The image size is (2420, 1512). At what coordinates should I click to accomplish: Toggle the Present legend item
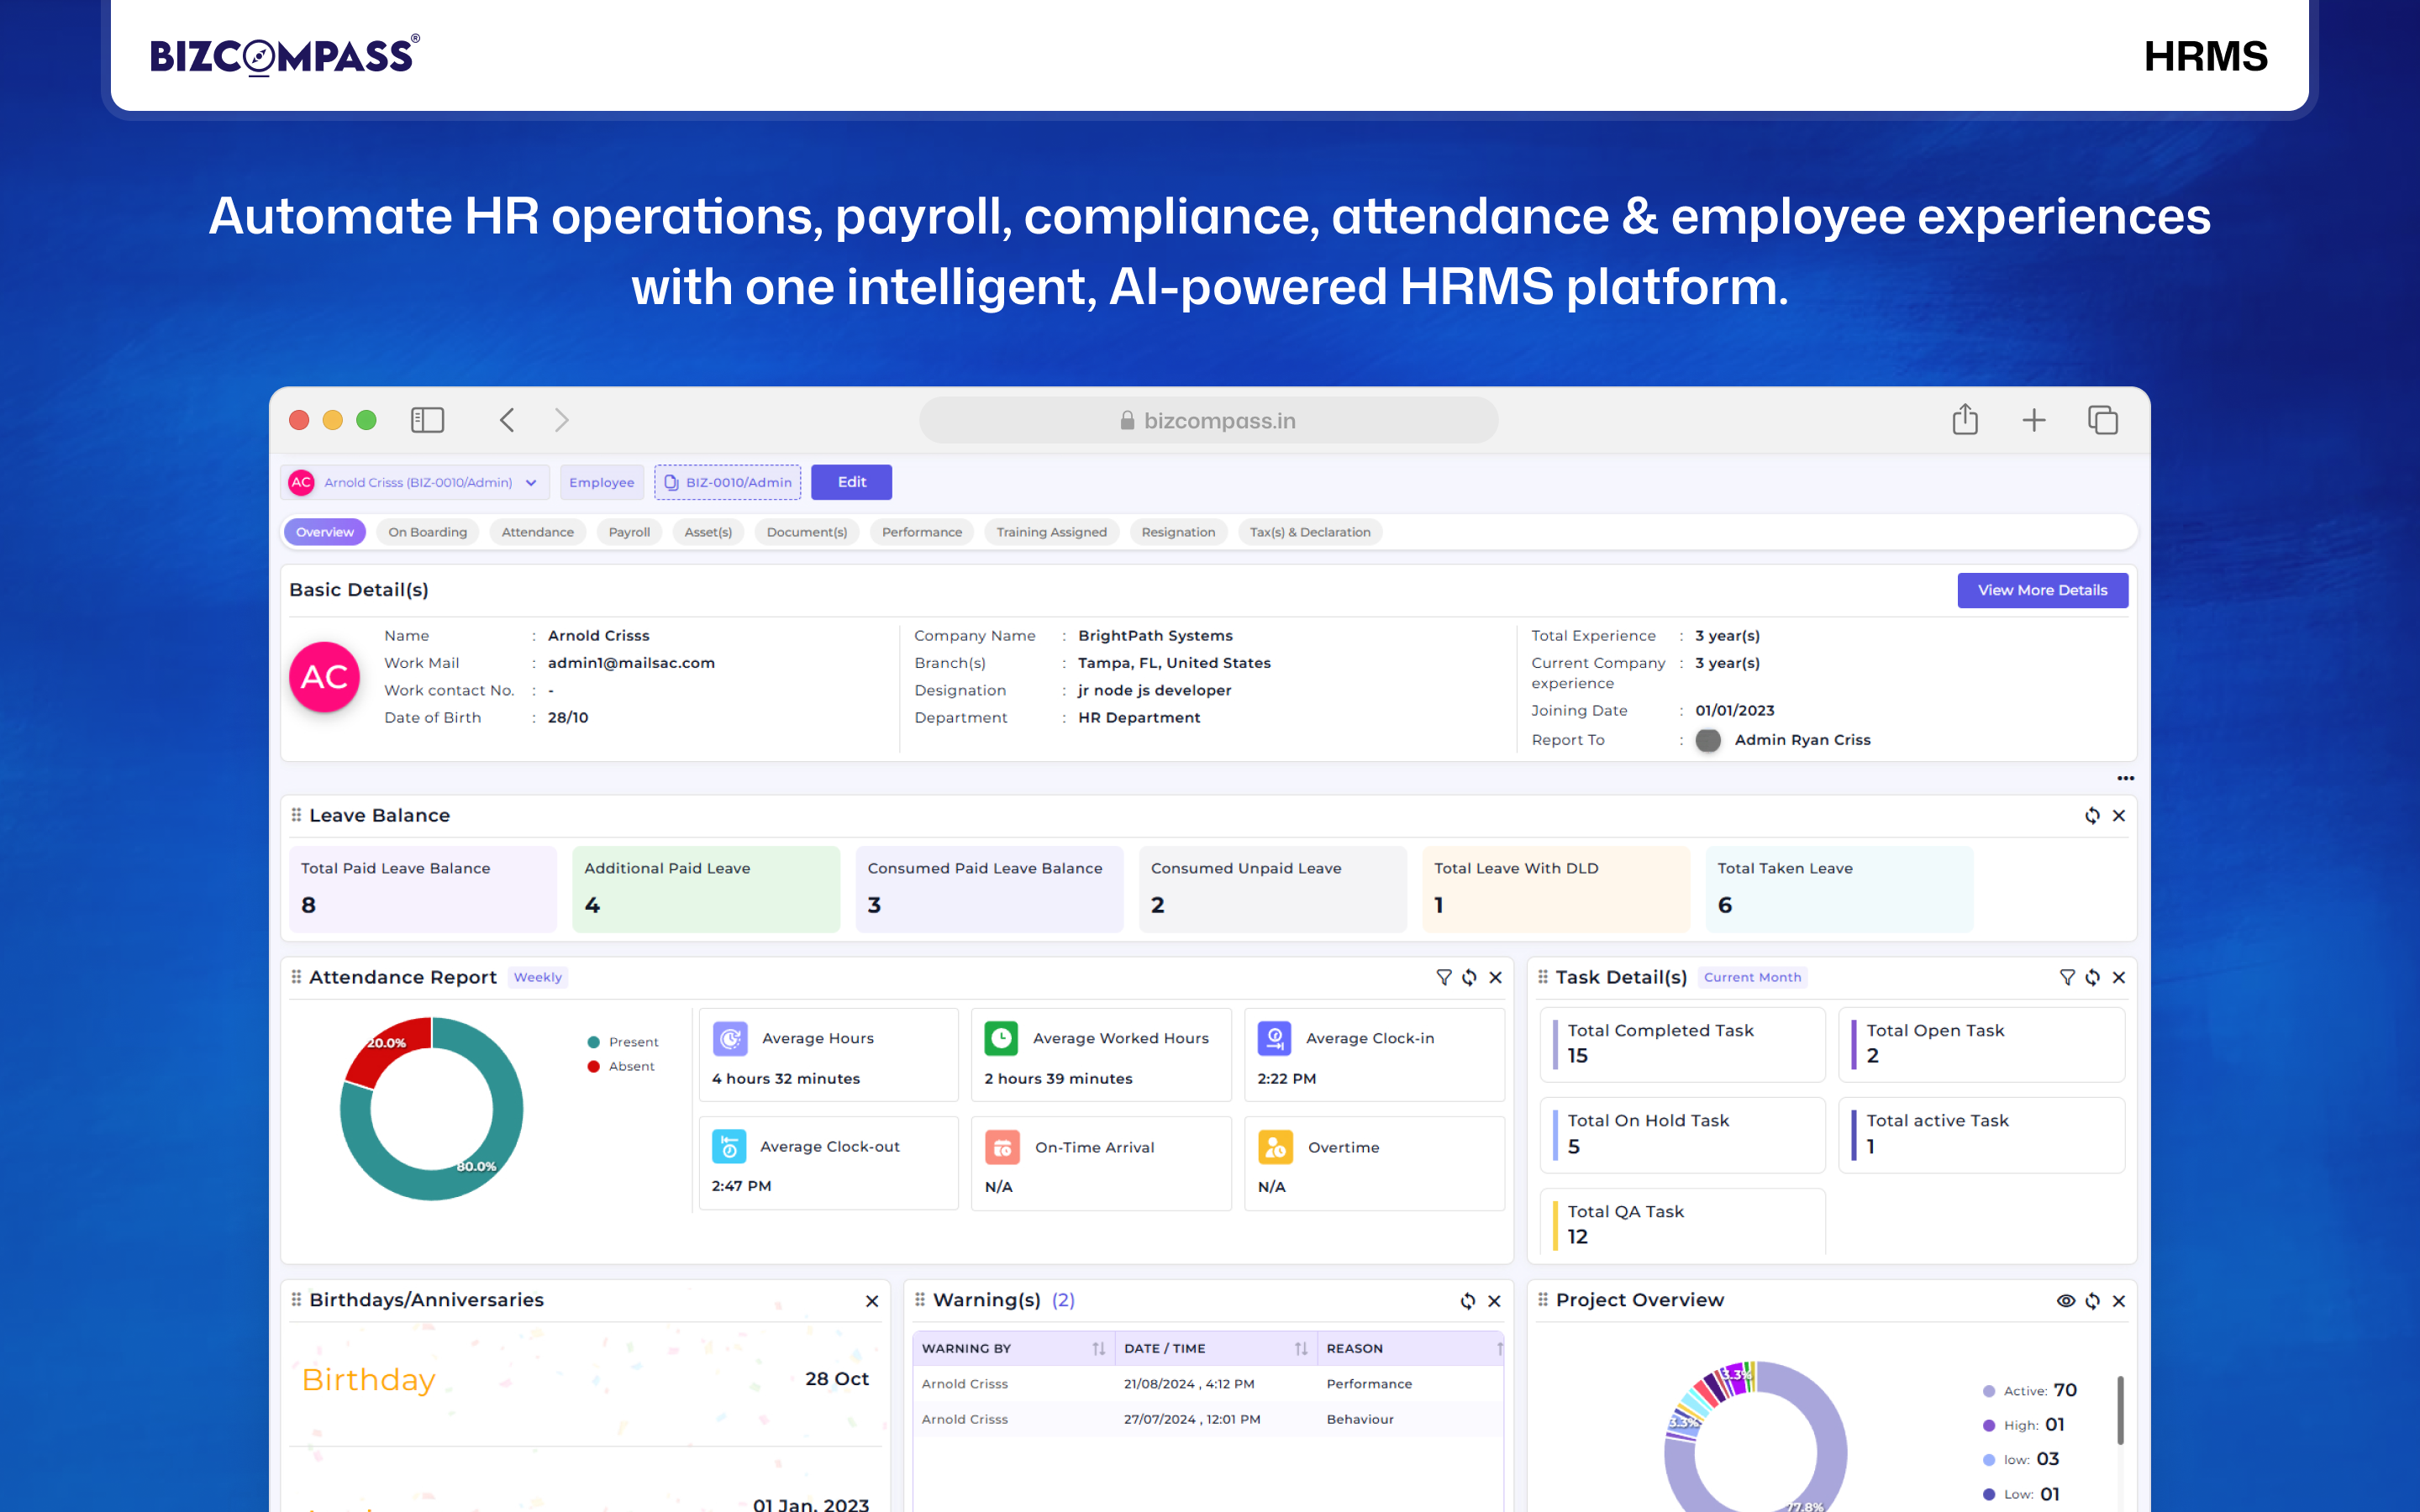[623, 1042]
